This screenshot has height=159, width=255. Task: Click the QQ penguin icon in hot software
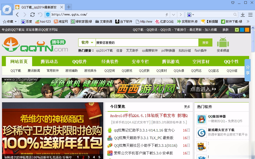click(x=202, y=119)
